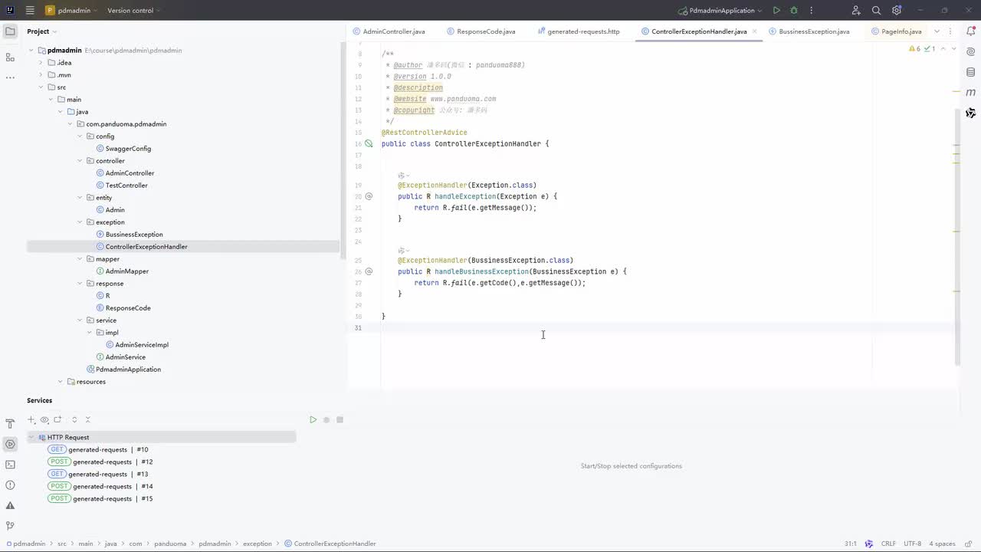This screenshot has width=981, height=552.
Task: Close the ControllerExceptionHandler.java tab
Action: (755, 31)
